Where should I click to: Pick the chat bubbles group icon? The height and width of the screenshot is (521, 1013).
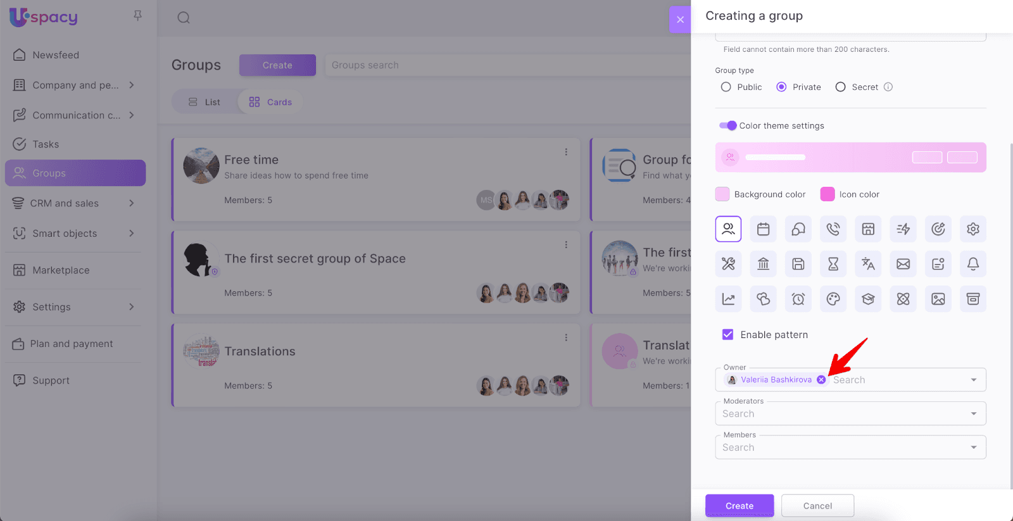798,229
